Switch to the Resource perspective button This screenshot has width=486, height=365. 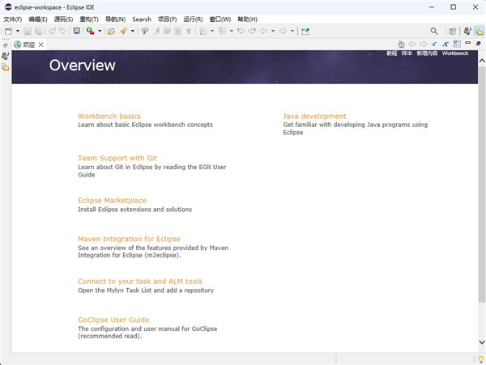click(x=480, y=31)
